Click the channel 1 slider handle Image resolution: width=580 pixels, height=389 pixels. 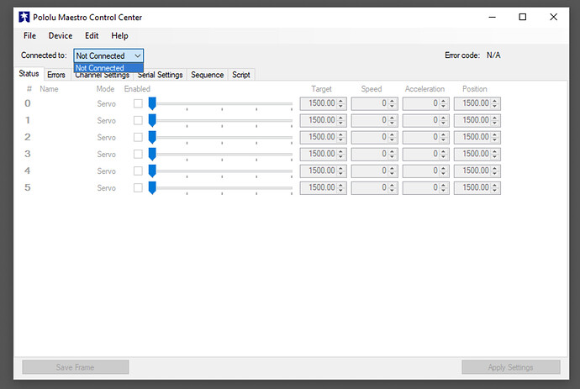[x=152, y=120]
